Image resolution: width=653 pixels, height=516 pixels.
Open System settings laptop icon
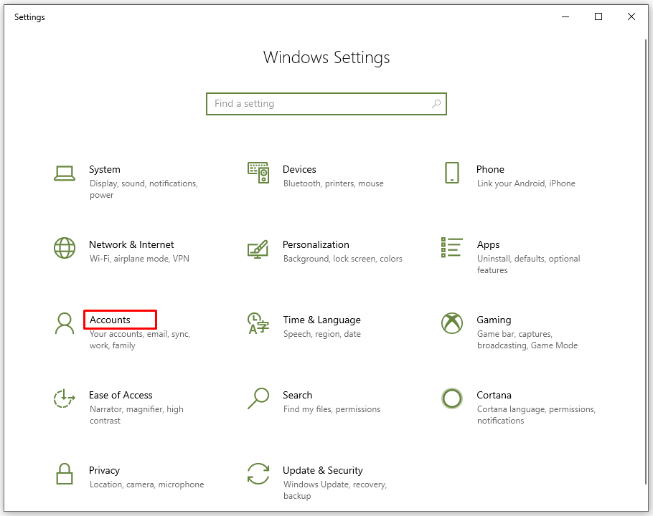(65, 173)
